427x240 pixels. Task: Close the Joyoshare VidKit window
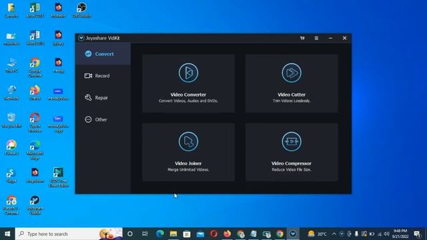point(344,38)
